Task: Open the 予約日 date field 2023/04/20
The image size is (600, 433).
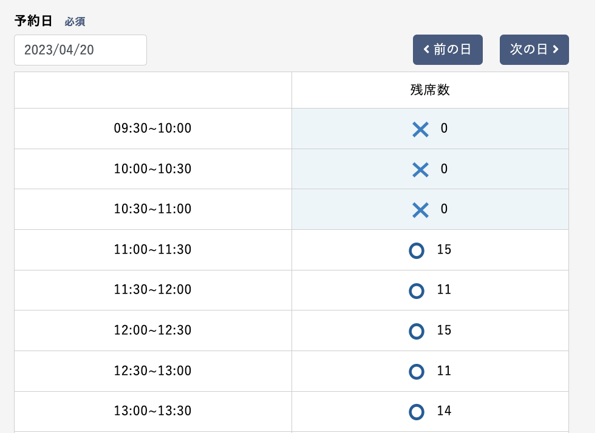Action: coord(80,50)
